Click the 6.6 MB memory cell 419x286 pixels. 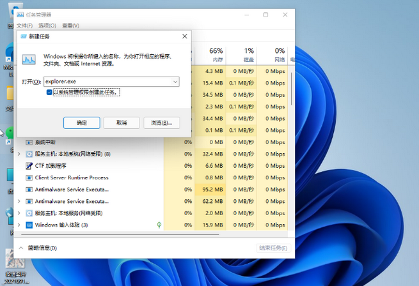(x=210, y=166)
